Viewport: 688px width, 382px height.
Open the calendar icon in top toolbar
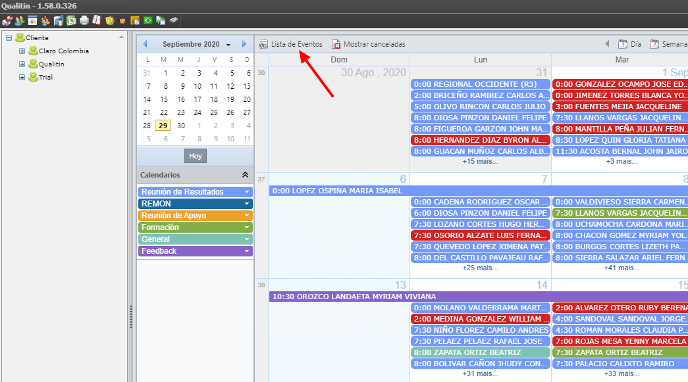32,20
